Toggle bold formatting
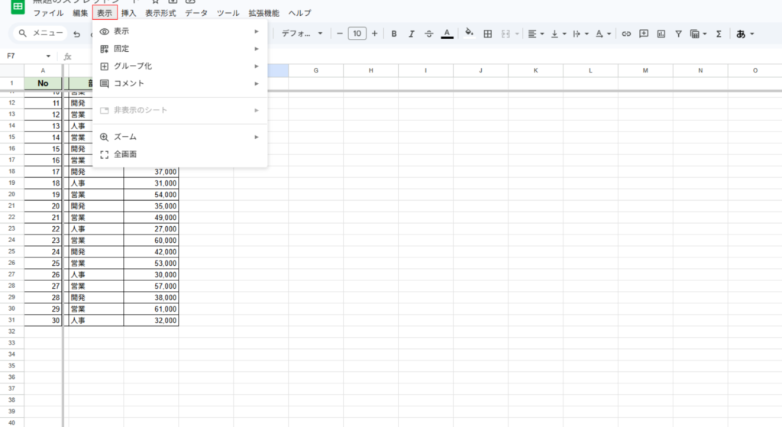 point(394,34)
